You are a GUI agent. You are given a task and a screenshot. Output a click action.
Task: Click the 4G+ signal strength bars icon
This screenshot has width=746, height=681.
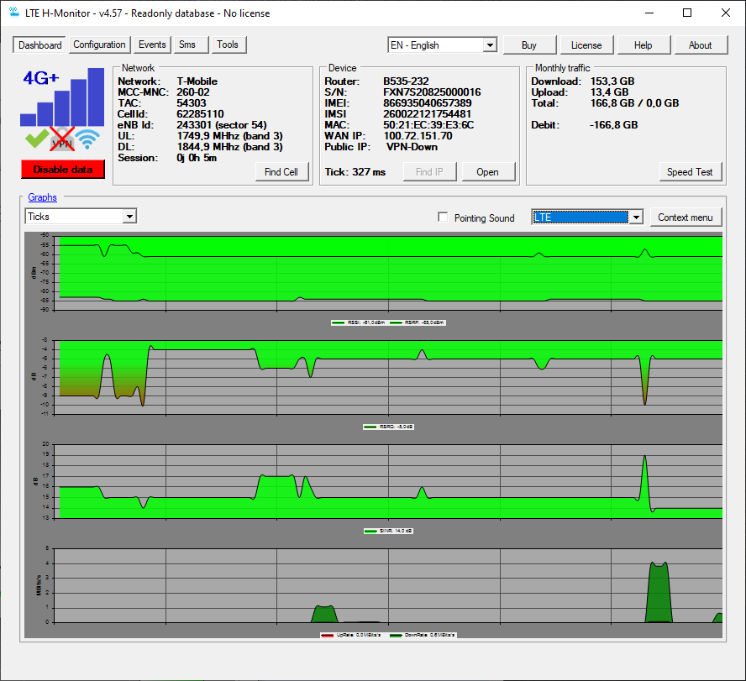pyautogui.click(x=62, y=97)
